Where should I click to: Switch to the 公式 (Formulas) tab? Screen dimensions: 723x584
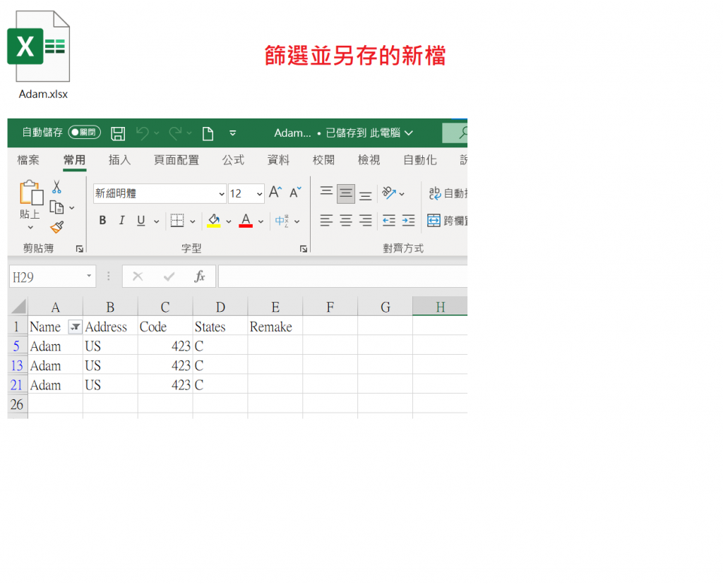[233, 160]
